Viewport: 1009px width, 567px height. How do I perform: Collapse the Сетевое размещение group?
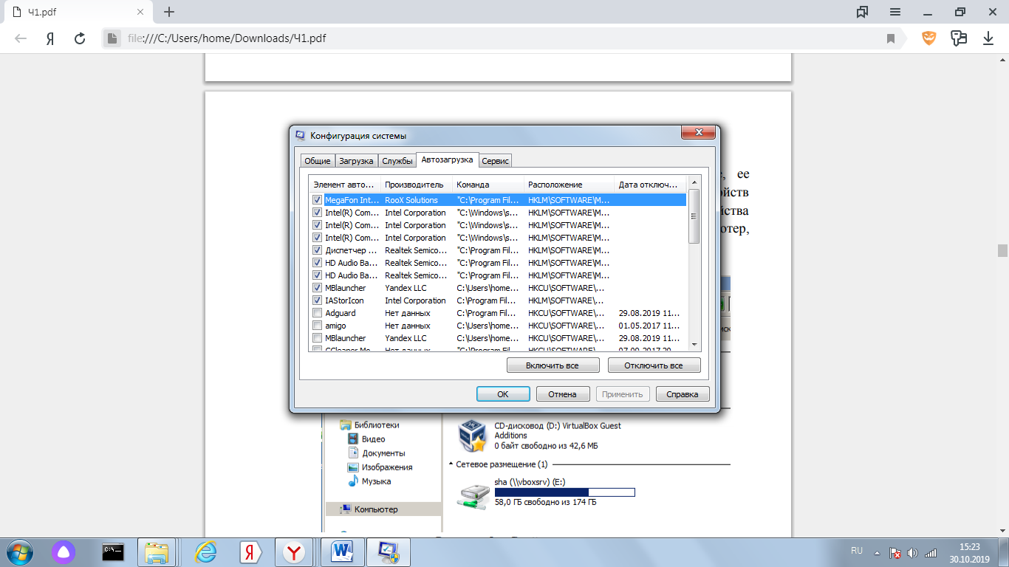(x=451, y=464)
